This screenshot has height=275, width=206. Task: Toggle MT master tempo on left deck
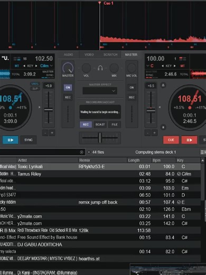17,66
